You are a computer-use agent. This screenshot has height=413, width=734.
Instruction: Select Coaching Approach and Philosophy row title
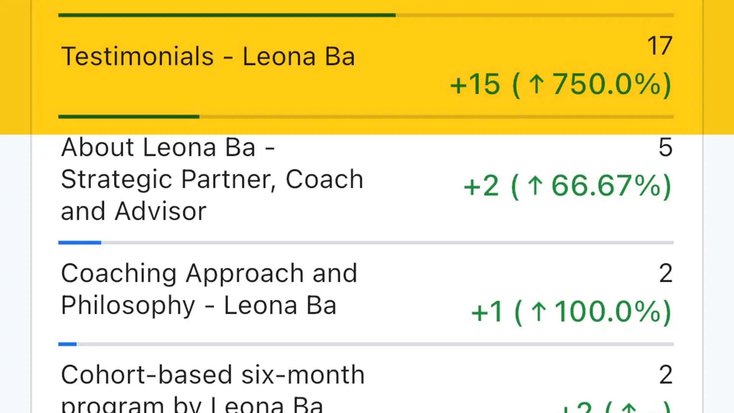coord(209,289)
